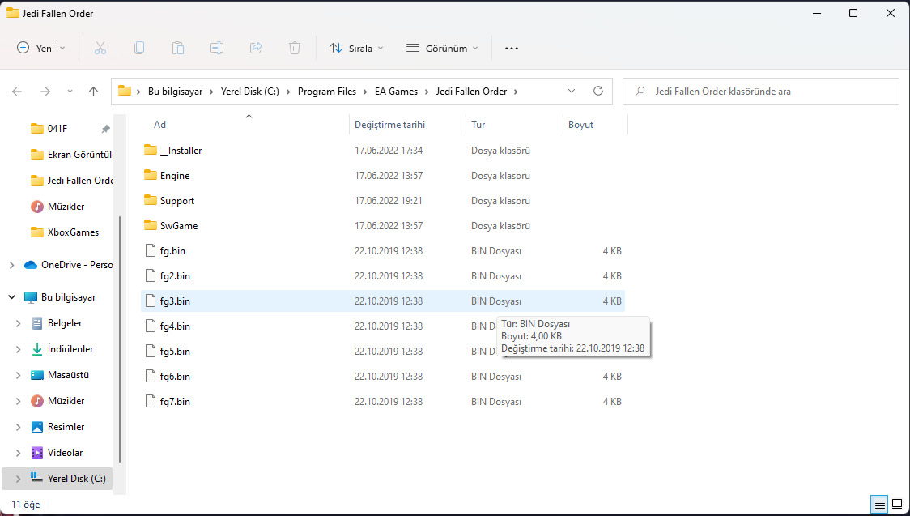
Task: Refresh the folder view
Action: [x=598, y=91]
